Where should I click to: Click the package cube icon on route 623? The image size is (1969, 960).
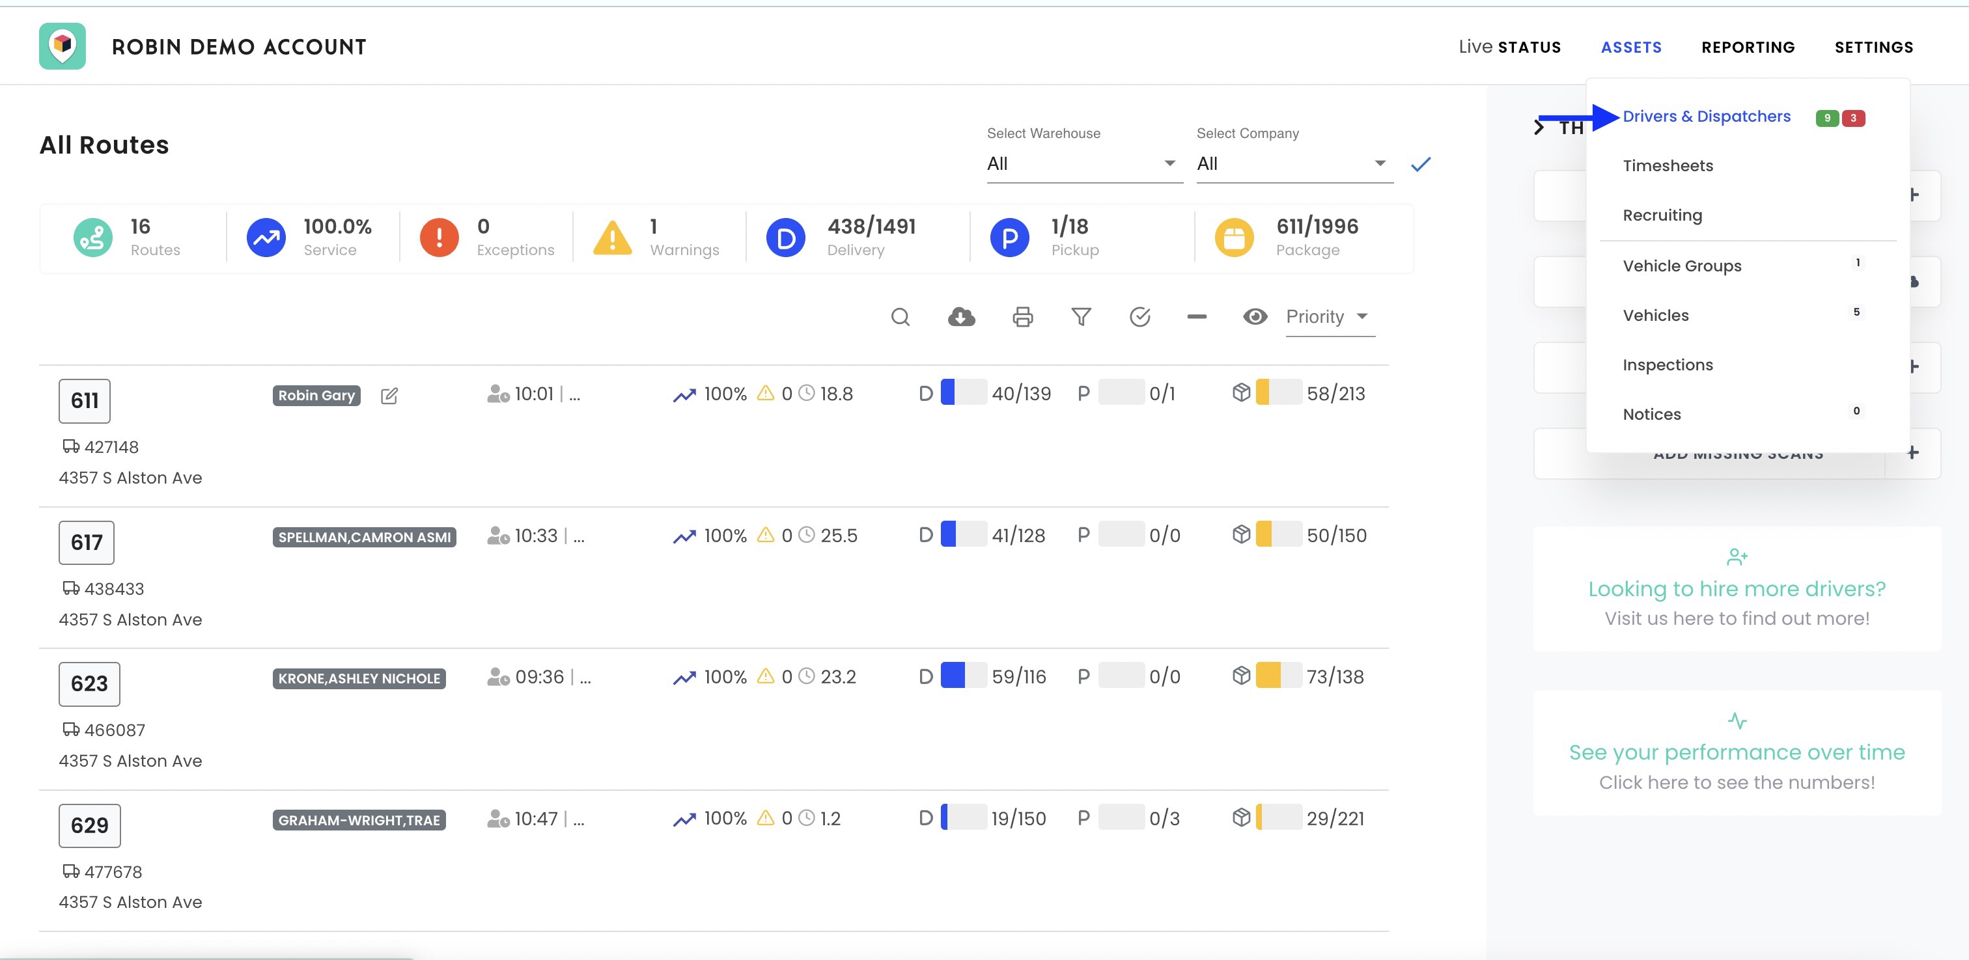(x=1241, y=676)
